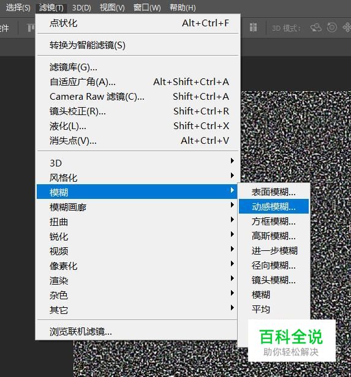Image resolution: width=351 pixels, height=377 pixels.
Task: Expand the 视频 submenu
Action: pos(137,251)
